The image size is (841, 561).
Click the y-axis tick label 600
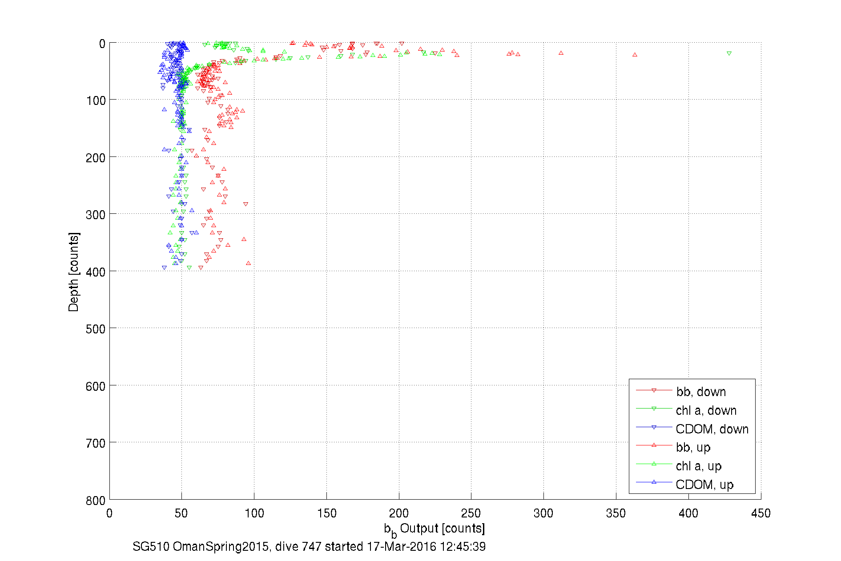(96, 386)
